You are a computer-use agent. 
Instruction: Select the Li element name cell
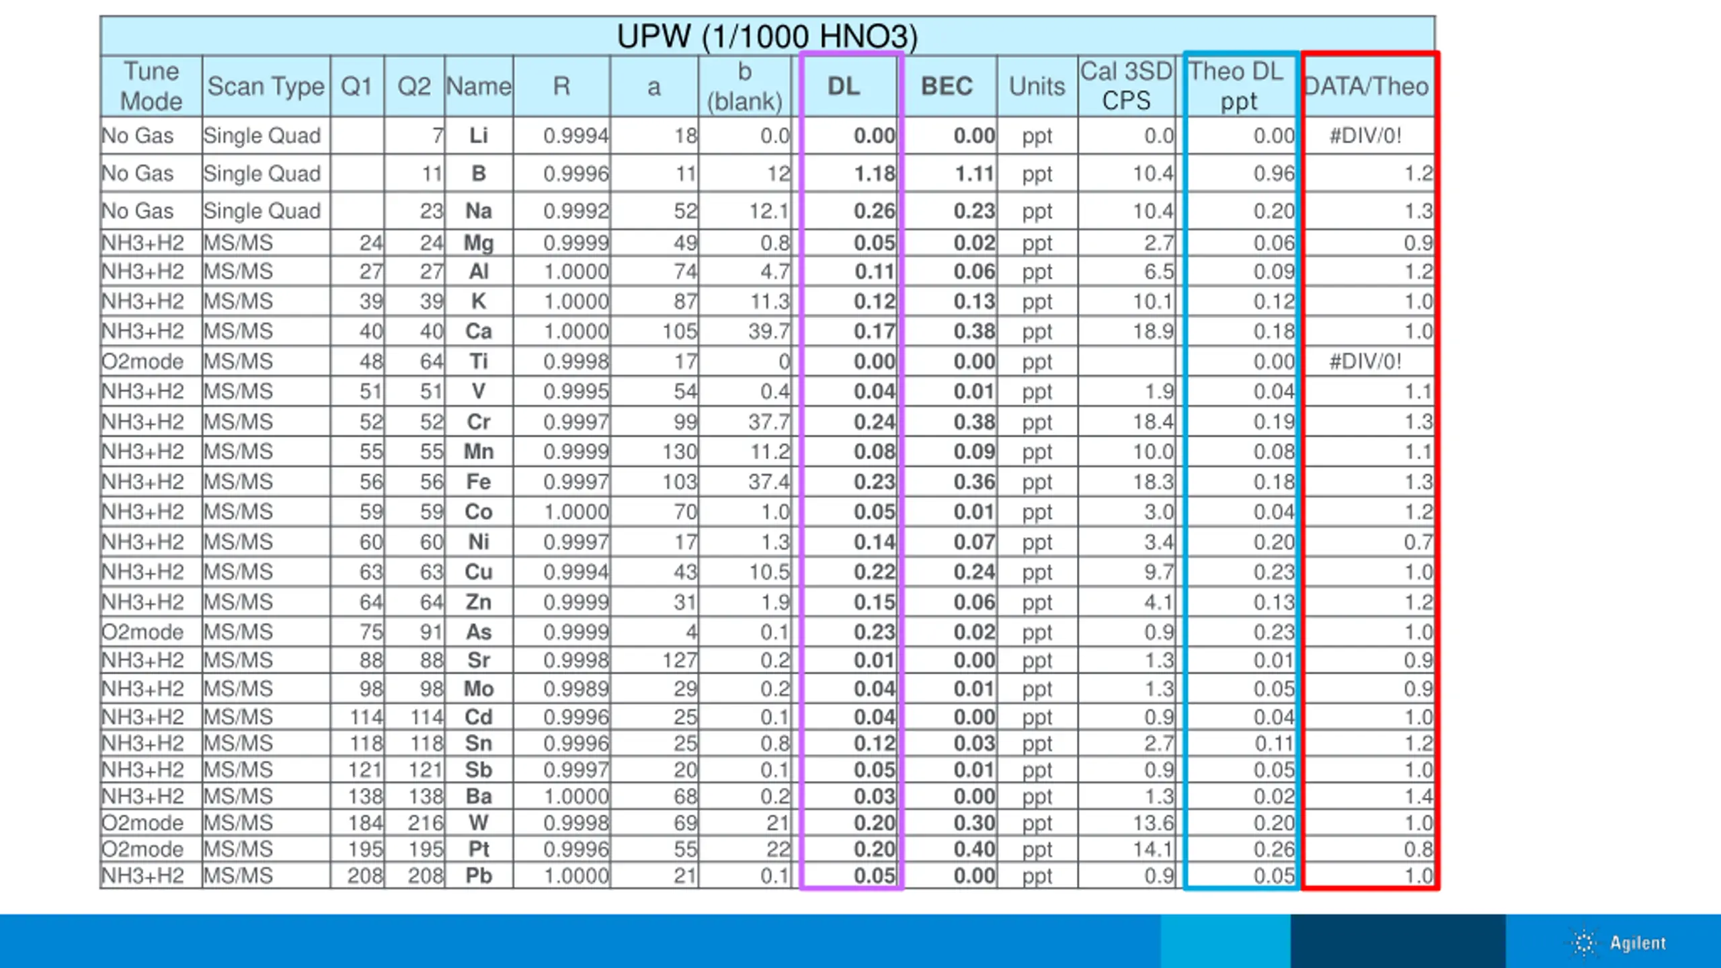coord(479,135)
